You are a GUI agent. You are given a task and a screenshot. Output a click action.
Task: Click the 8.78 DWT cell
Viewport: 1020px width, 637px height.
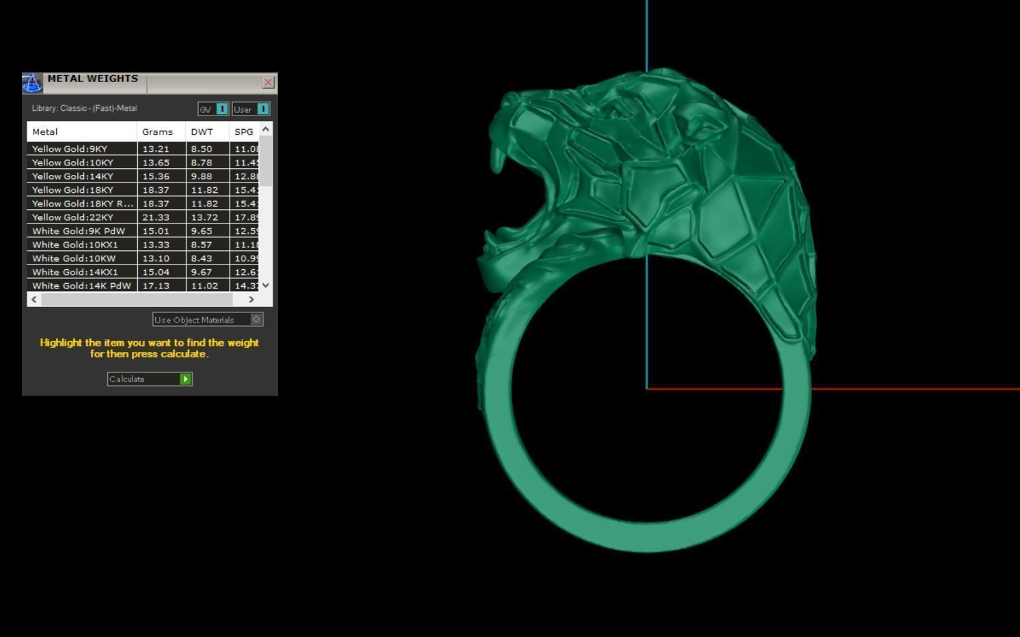point(208,162)
